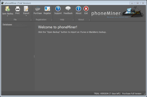Open the Register icon
This screenshot has height=97, width=147.
pos(47,9)
